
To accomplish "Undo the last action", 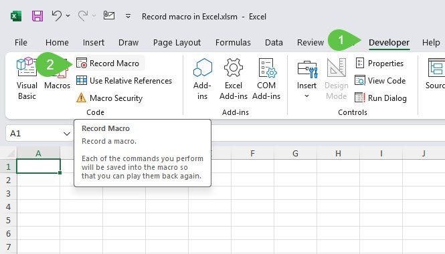I will [x=57, y=15].
